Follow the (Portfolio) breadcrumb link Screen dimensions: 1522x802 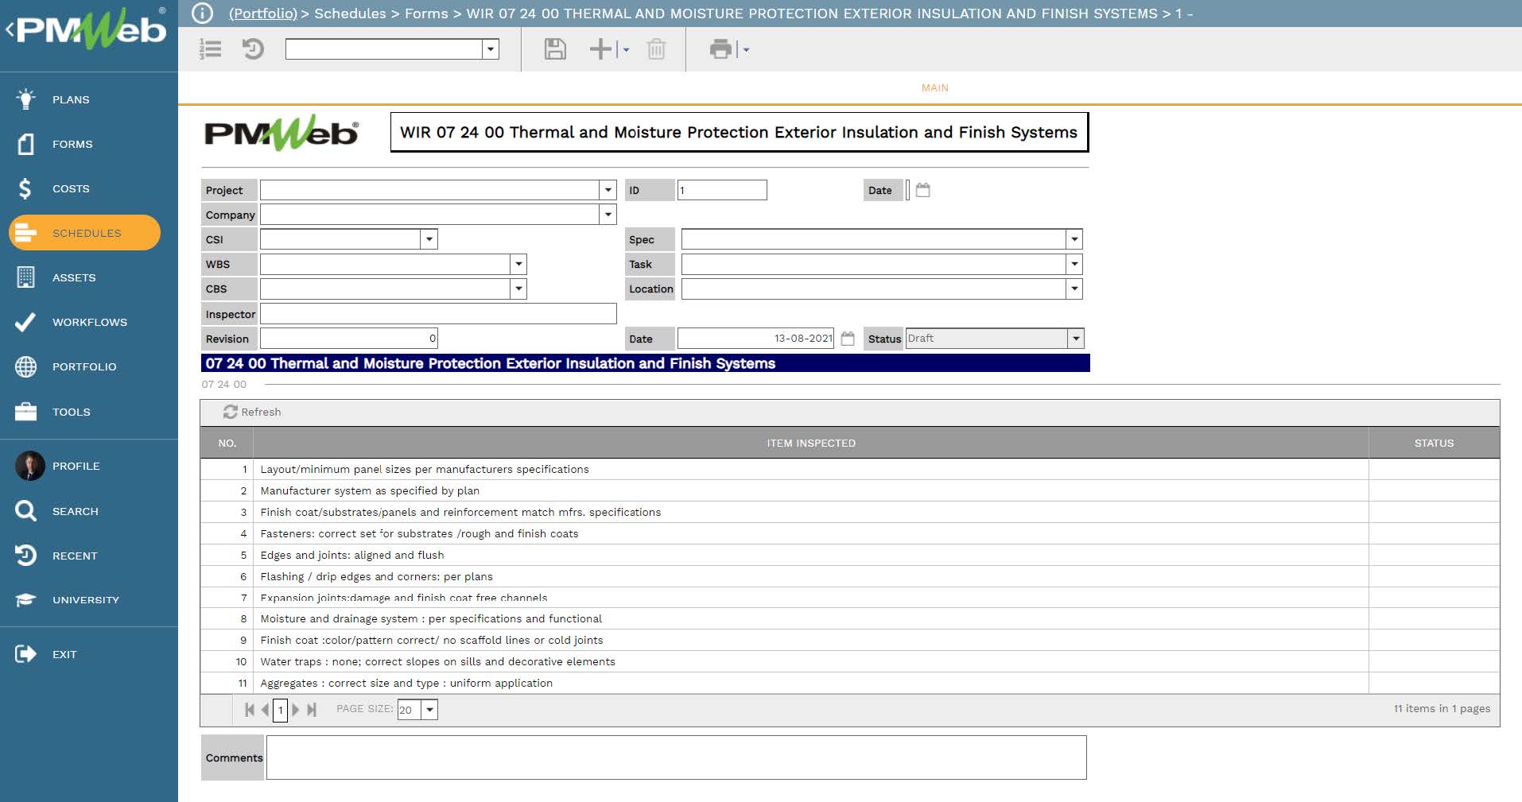[x=262, y=14]
